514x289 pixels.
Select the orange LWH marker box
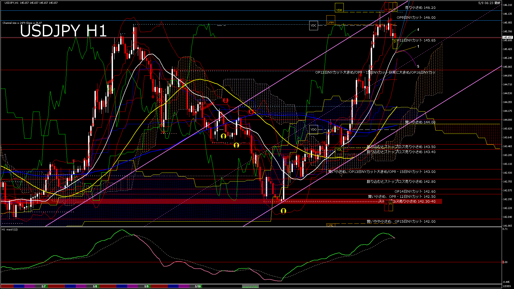pyautogui.click(x=331, y=20)
